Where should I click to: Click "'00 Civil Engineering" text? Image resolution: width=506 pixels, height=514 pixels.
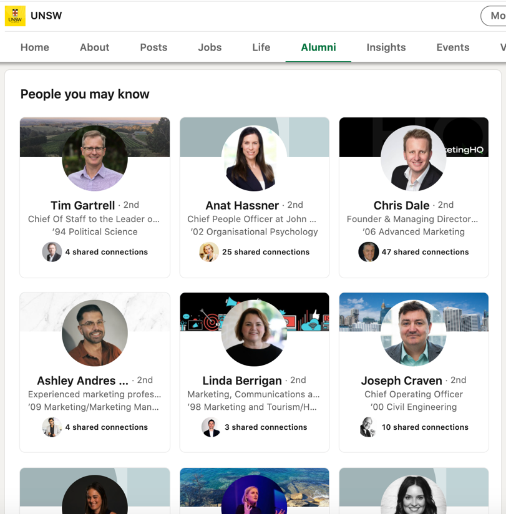pos(414,407)
